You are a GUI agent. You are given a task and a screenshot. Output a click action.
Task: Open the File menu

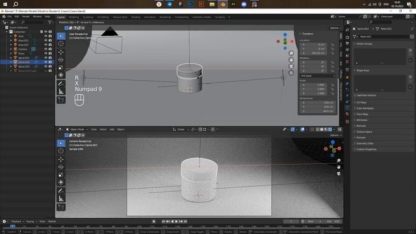10,16
